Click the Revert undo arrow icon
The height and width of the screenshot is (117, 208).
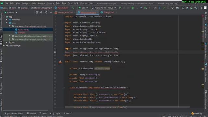172,8
